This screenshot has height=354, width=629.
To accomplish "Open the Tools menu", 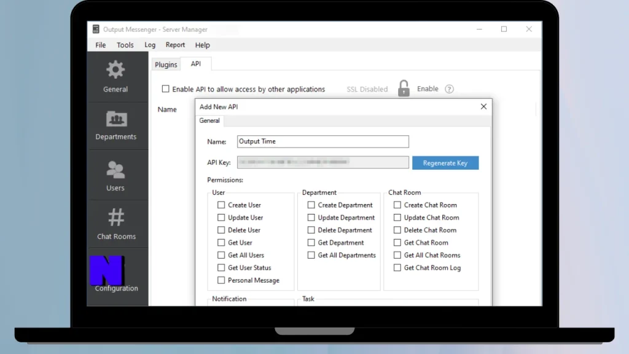I will tap(125, 45).
